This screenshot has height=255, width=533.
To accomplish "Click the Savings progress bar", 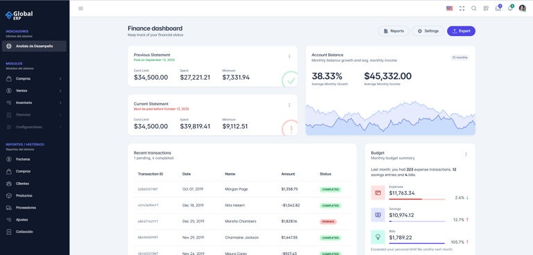I will pyautogui.click(x=417, y=221).
